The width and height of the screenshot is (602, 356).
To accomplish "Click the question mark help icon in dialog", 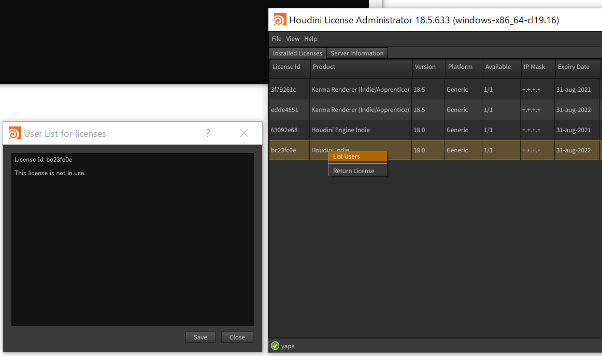I will click(208, 133).
